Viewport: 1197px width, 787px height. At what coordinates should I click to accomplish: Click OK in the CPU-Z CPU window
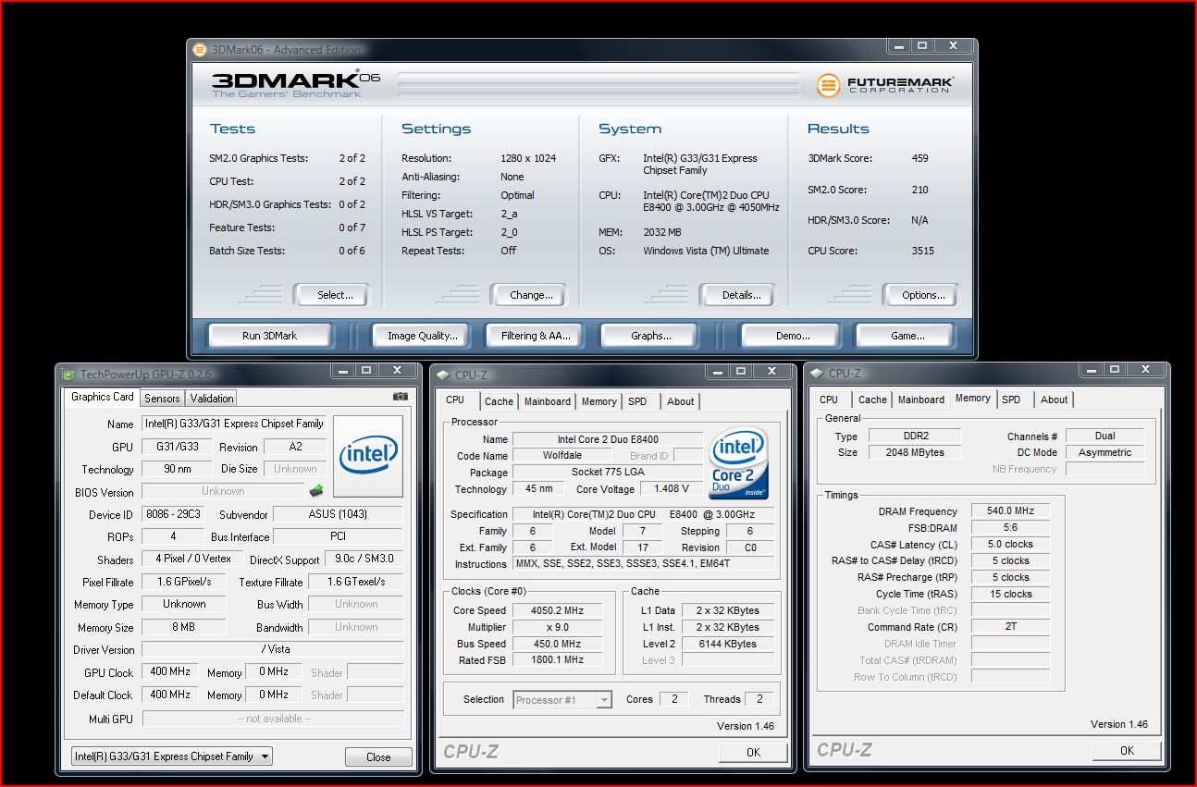[x=753, y=752]
